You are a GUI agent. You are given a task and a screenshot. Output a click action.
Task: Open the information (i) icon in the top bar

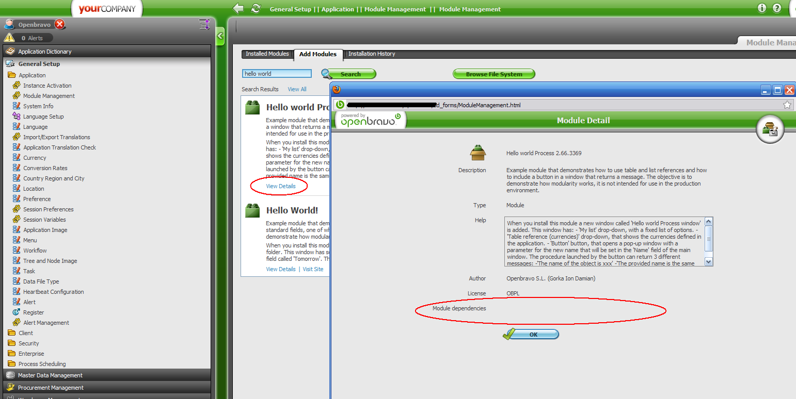(x=762, y=8)
